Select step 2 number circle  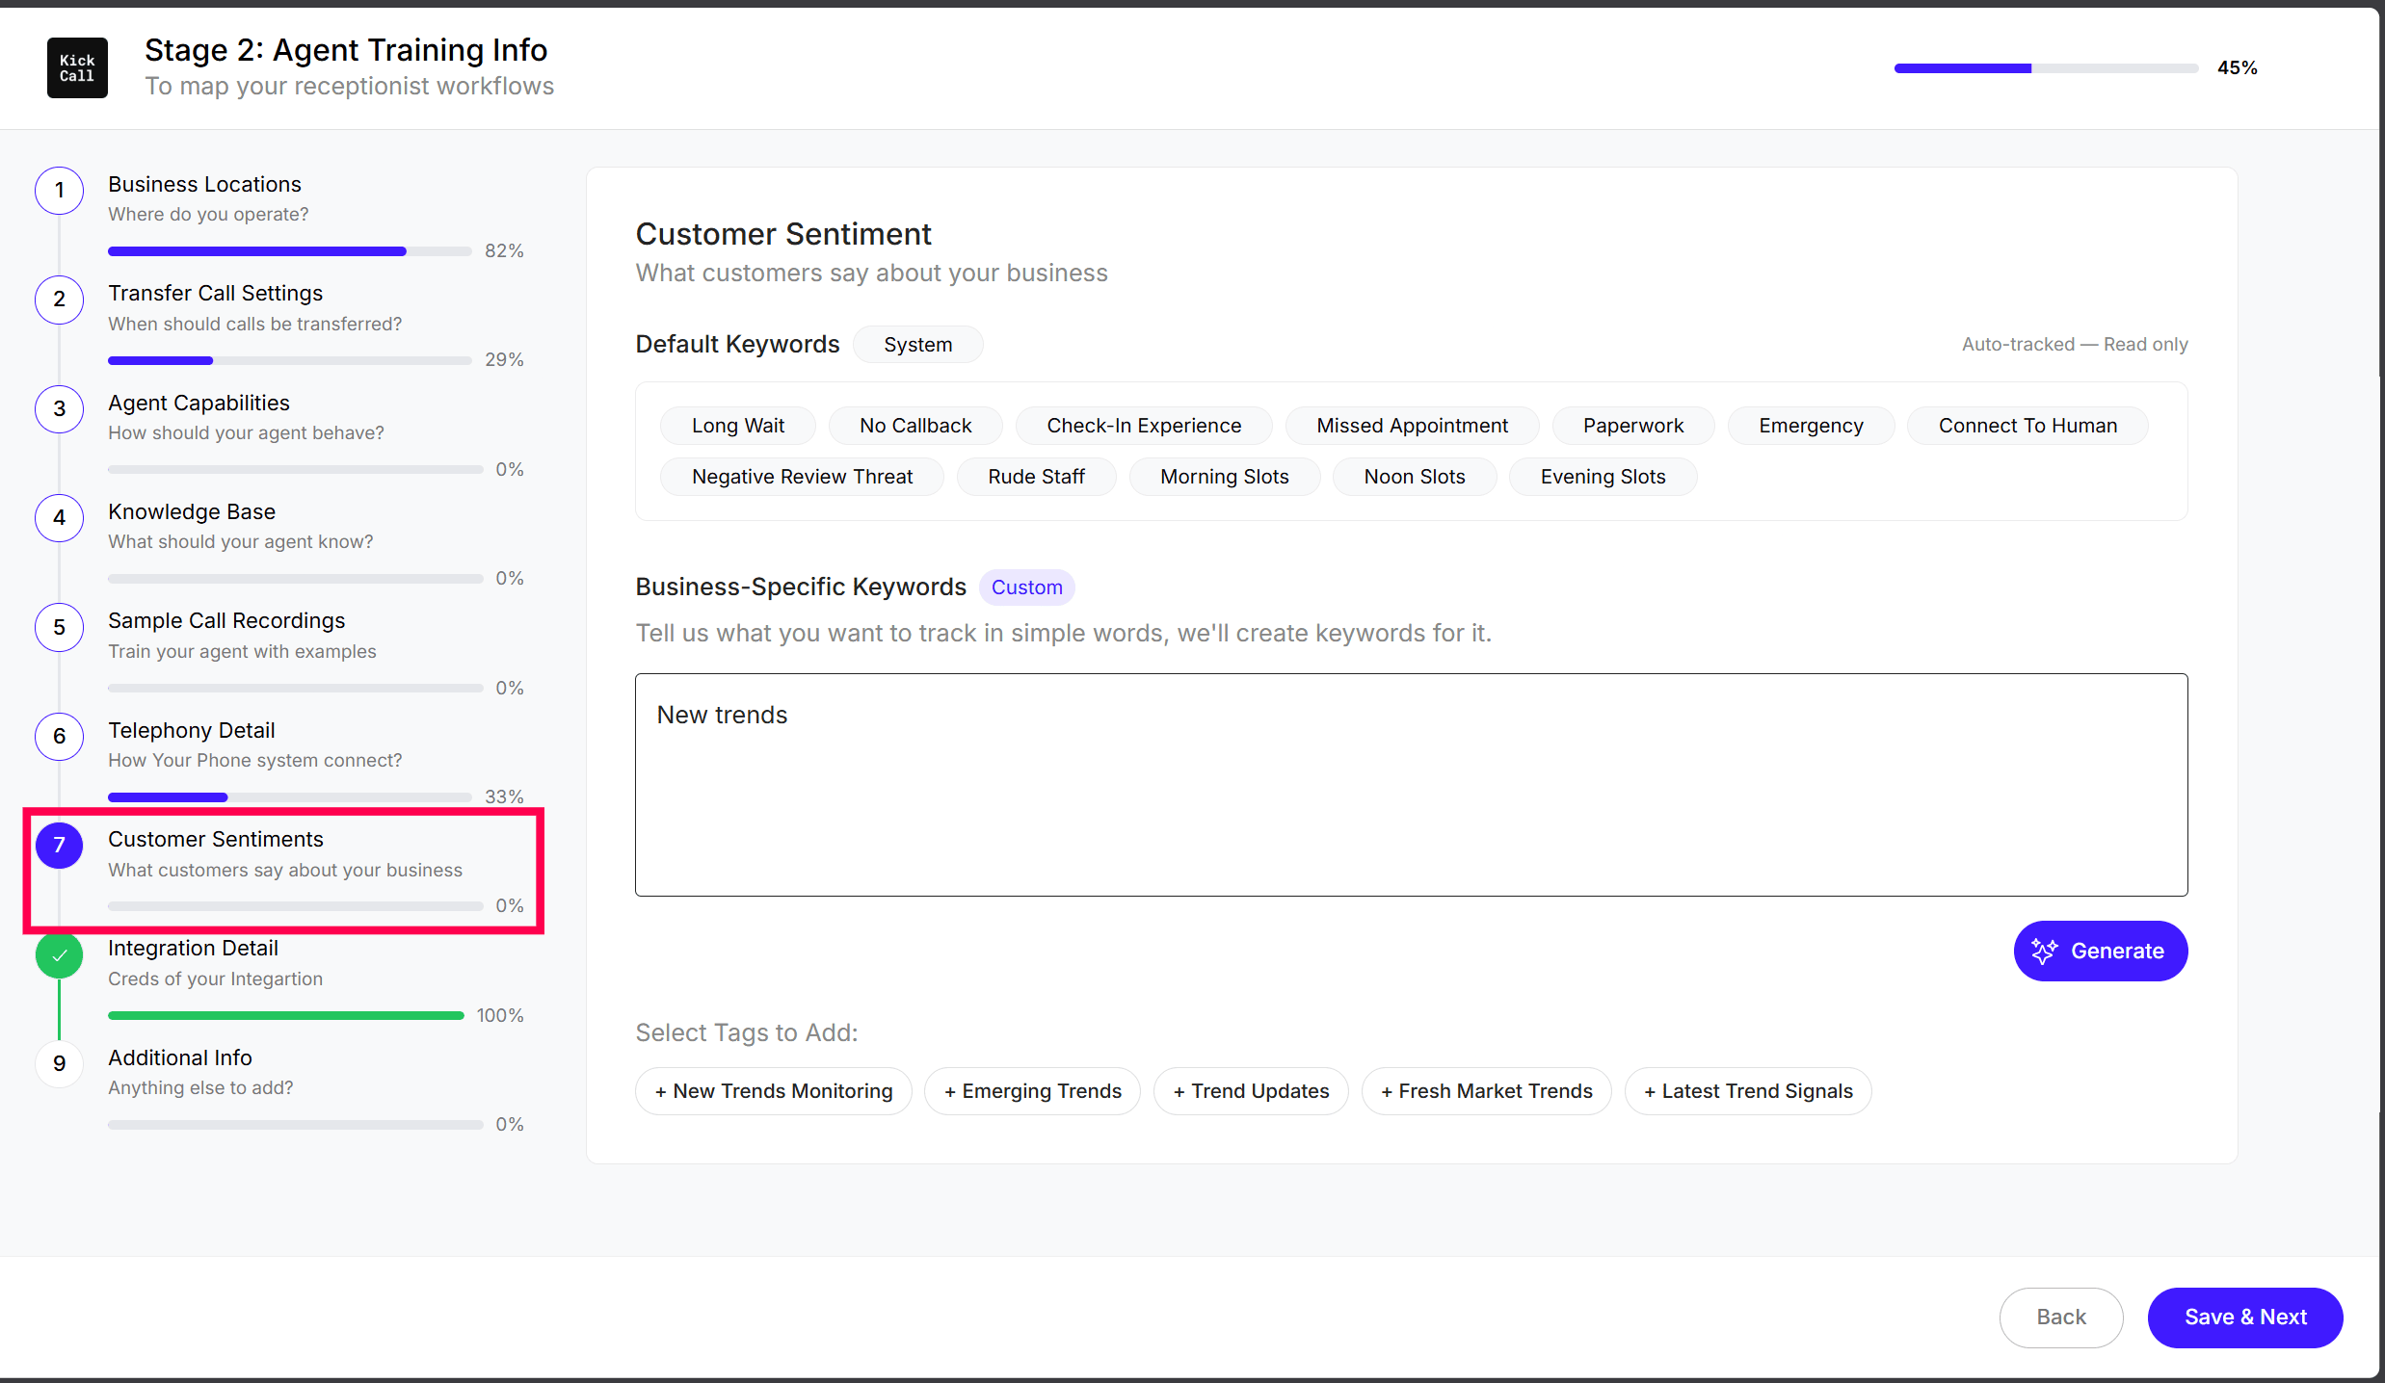click(x=60, y=299)
